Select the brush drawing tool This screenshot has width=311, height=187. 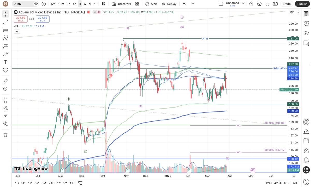point(5,54)
